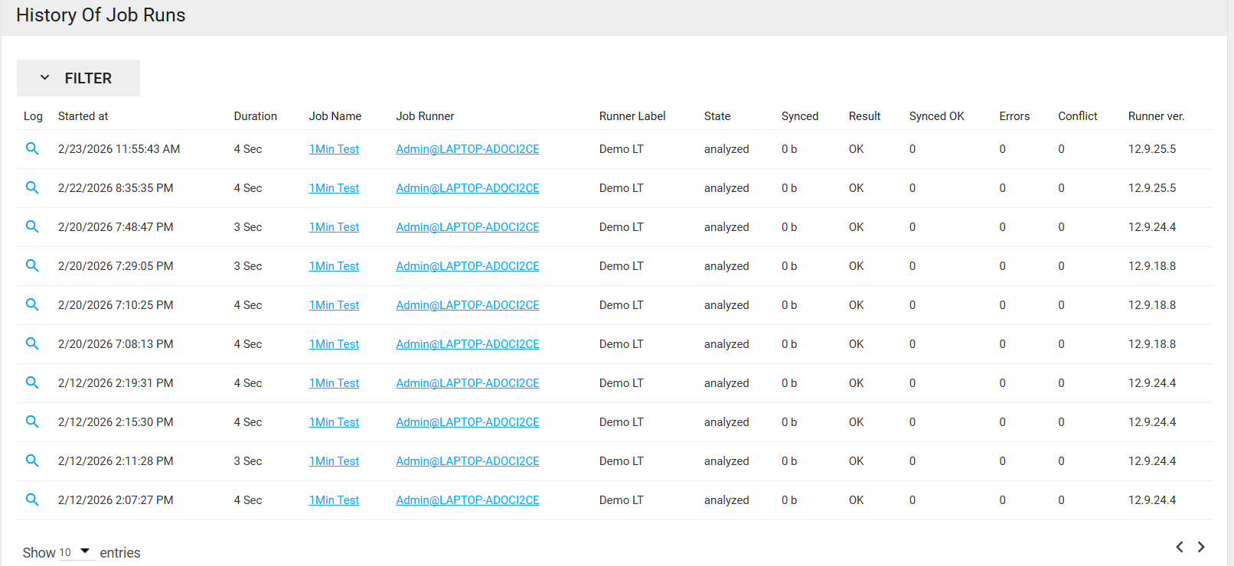Open log for 2/23/2026 11:55:43 AM run
1234x566 pixels.
click(x=32, y=148)
